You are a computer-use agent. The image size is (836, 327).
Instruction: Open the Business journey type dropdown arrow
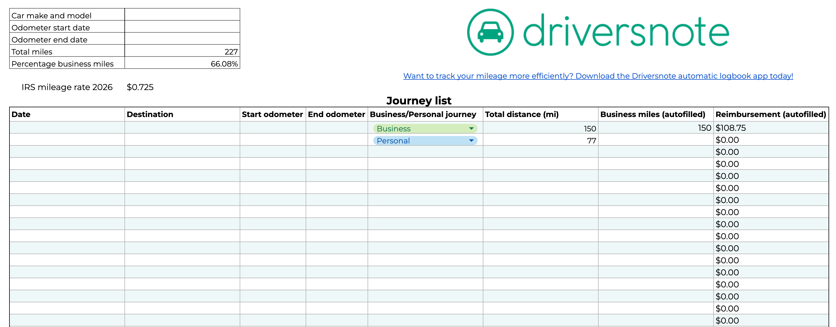click(471, 129)
